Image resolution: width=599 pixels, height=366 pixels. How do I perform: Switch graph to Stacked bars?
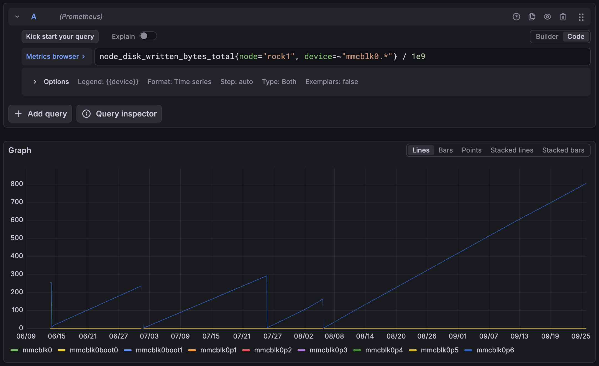tap(563, 150)
